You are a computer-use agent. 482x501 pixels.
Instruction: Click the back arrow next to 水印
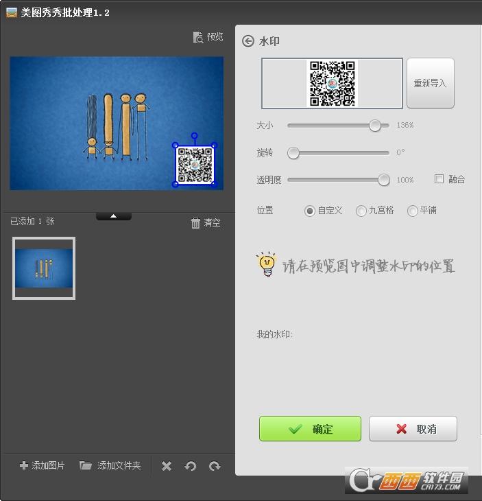[x=248, y=41]
